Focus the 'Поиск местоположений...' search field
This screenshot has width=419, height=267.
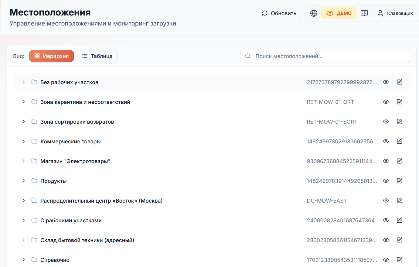325,56
